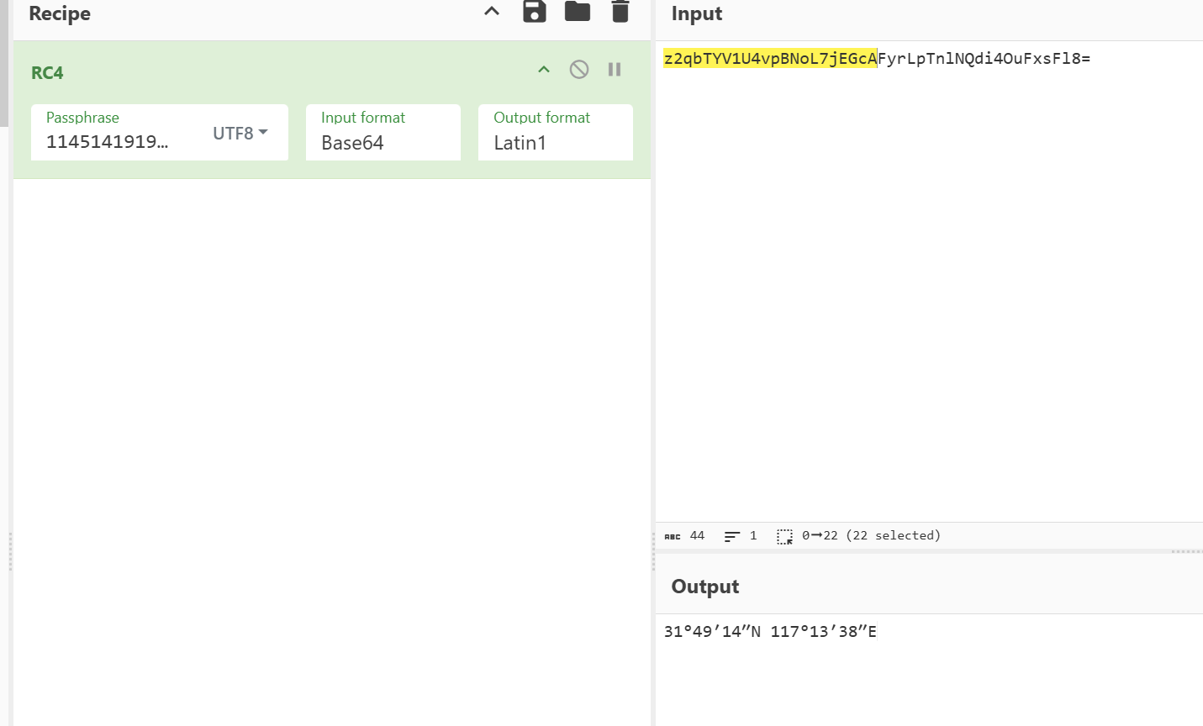Viewport: 1203px width, 726px height.
Task: Click the highlighted Base64 input text
Action: coord(770,58)
